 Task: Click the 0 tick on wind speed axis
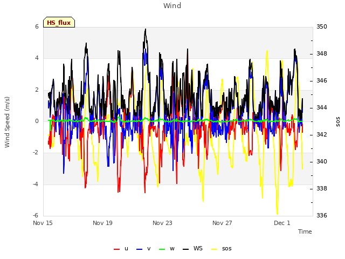click(37, 121)
